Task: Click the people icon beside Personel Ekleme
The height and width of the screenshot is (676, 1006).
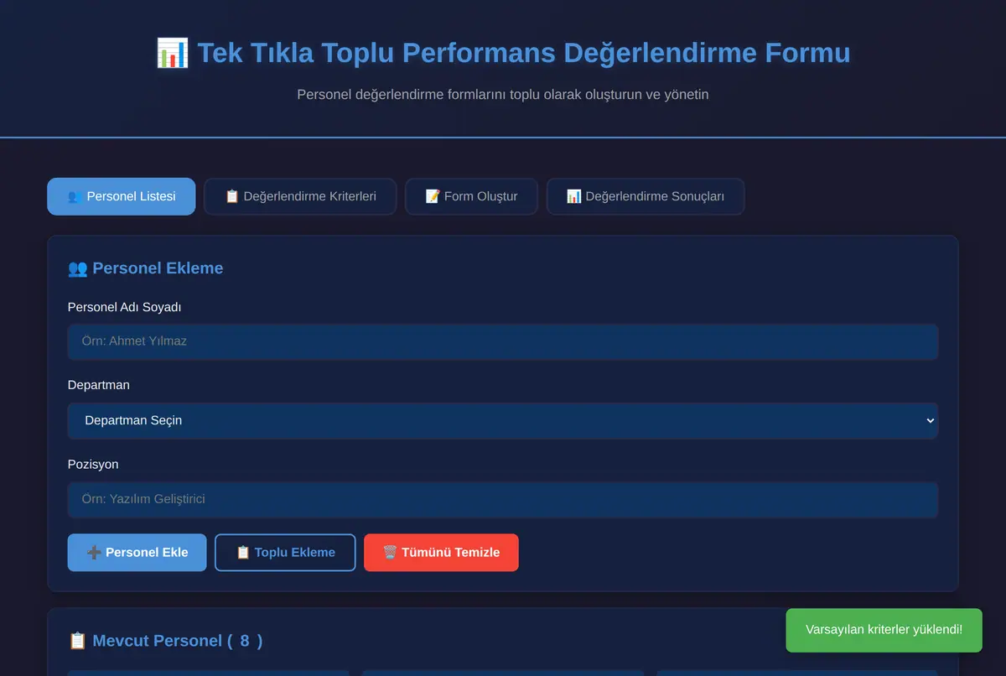Action: (78, 268)
